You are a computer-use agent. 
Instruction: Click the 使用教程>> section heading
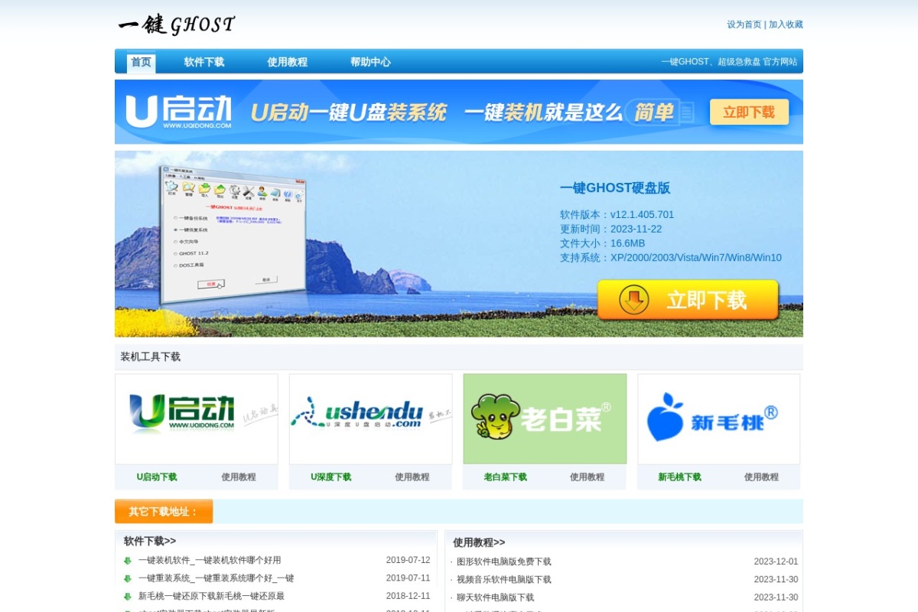479,542
